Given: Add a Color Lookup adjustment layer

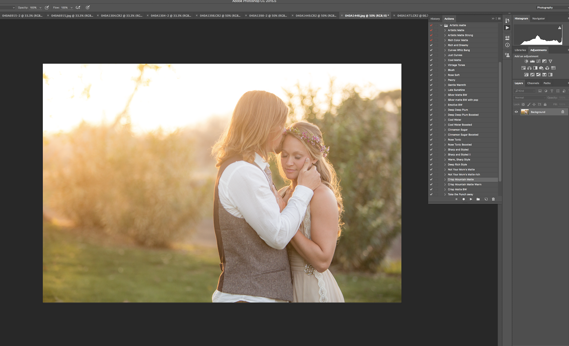Looking at the screenshot, I should point(553,68).
